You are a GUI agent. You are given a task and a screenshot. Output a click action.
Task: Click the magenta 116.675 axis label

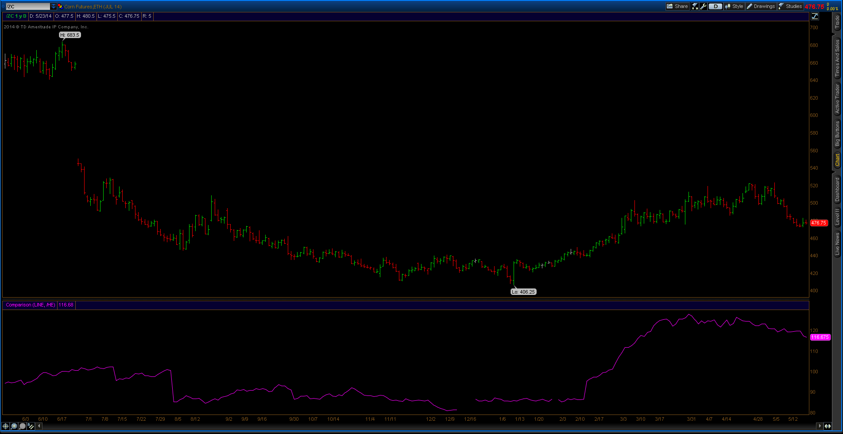click(820, 337)
